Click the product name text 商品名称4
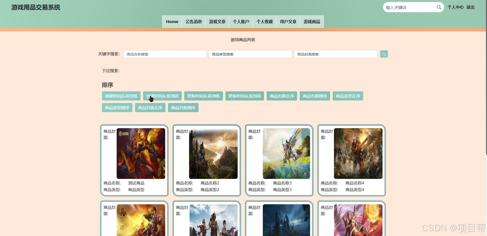This screenshot has width=487, height=236. [x=355, y=183]
